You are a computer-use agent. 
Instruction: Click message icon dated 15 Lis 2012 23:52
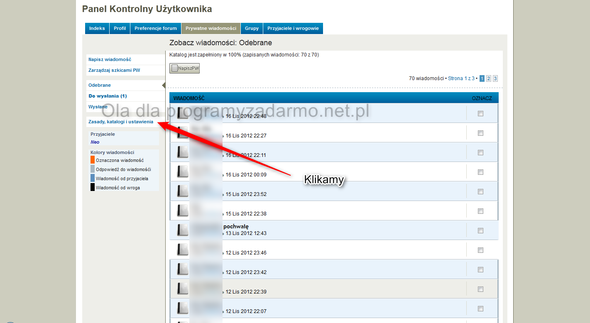(x=183, y=191)
